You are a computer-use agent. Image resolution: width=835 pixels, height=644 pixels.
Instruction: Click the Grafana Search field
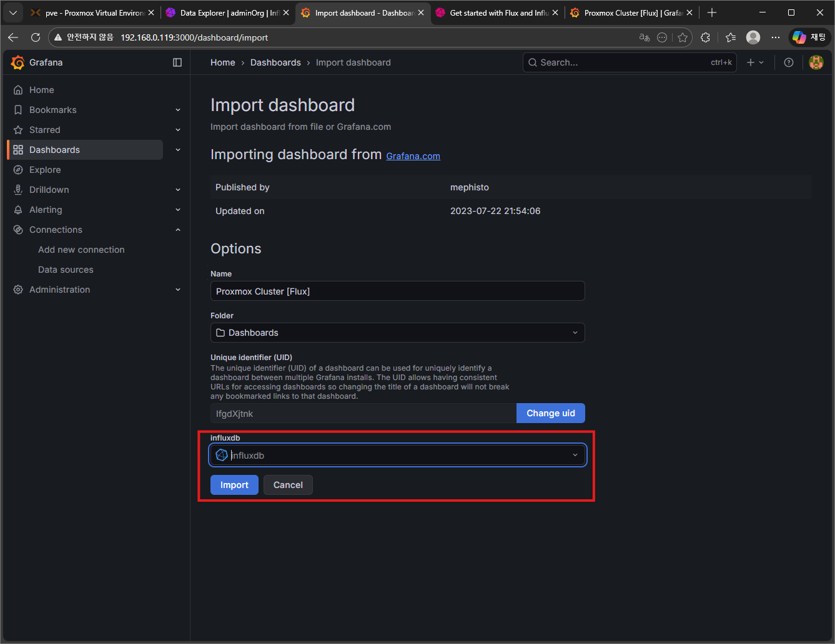pyautogui.click(x=630, y=62)
